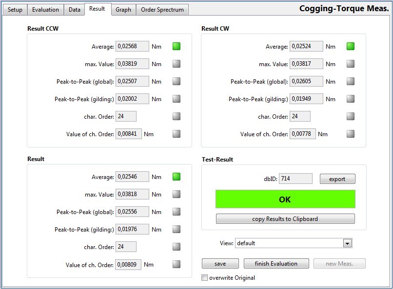Select the Result CW Average value field
Image resolution: width=393 pixels, height=289 pixels.
tap(307, 47)
